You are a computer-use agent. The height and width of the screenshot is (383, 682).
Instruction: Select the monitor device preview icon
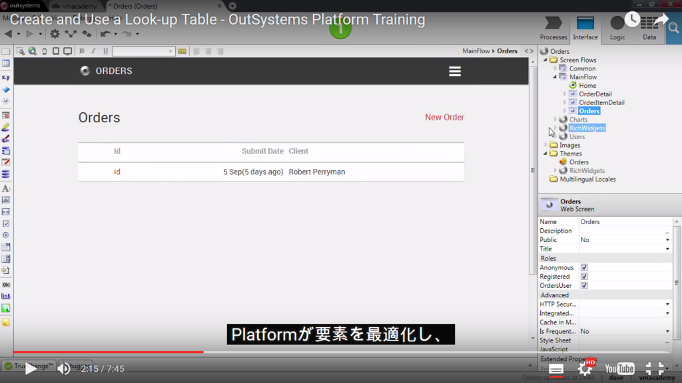pyautogui.click(x=67, y=51)
